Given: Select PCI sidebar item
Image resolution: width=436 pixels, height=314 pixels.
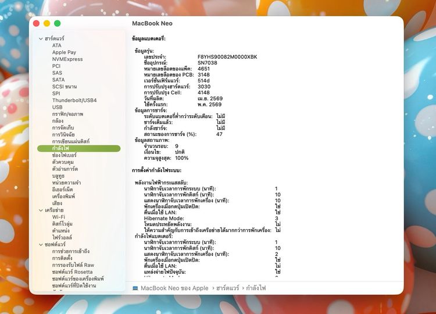Looking at the screenshot, I should click(x=56, y=66).
